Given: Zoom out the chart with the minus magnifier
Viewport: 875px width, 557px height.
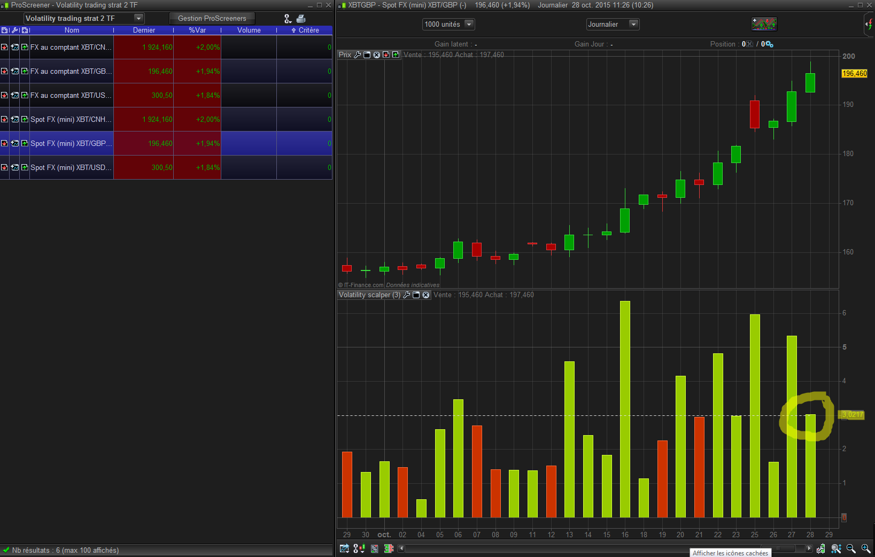Looking at the screenshot, I should point(851,548).
